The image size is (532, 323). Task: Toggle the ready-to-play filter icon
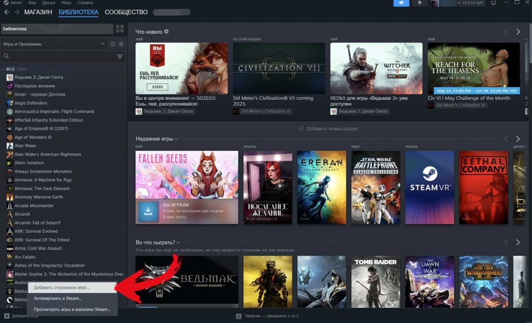point(121,44)
